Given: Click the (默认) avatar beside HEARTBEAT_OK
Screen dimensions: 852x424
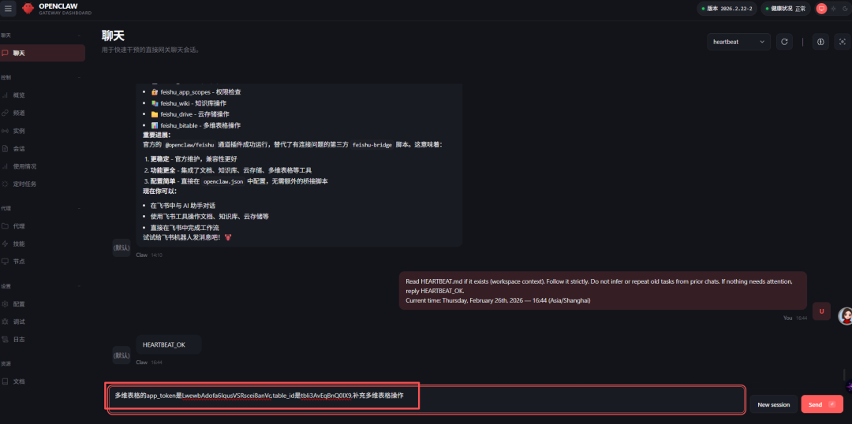Looking at the screenshot, I should [121, 355].
